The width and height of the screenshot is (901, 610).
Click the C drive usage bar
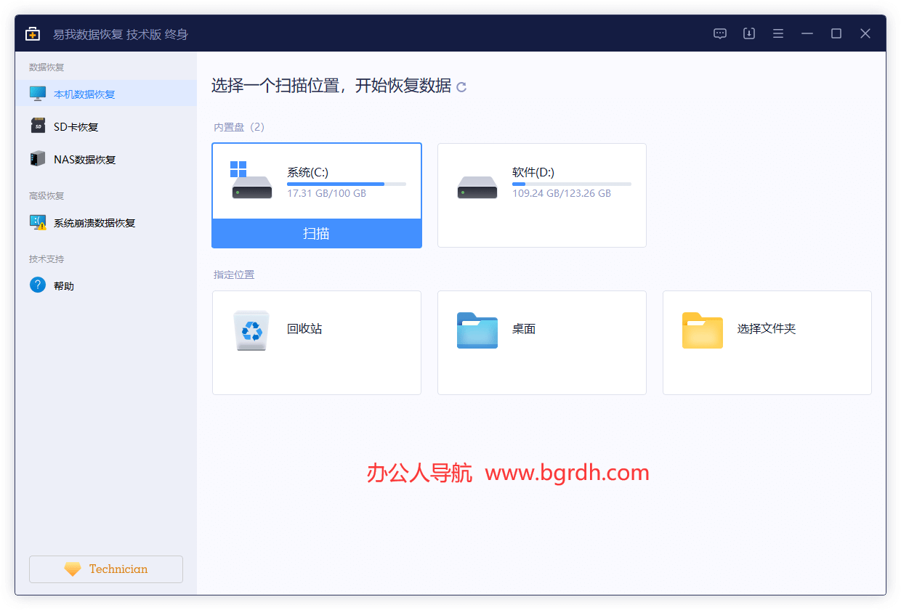point(347,184)
